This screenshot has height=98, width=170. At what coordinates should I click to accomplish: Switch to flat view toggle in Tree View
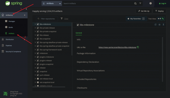(159, 19)
